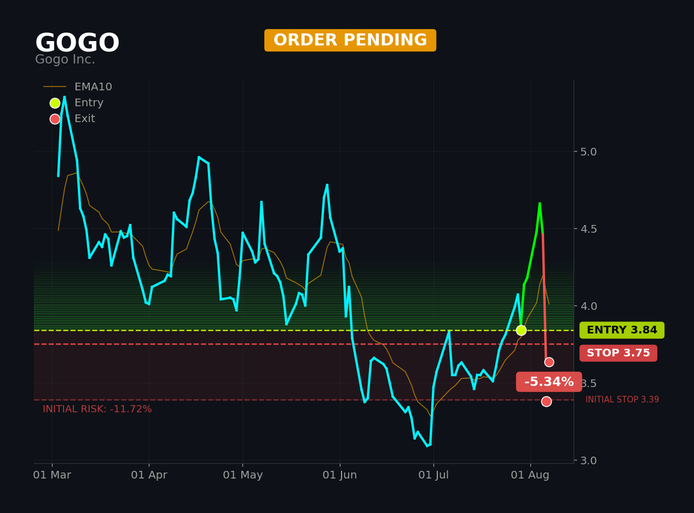
Task: Click the INITIAL STOP 3.39 label
Action: pyautogui.click(x=622, y=400)
